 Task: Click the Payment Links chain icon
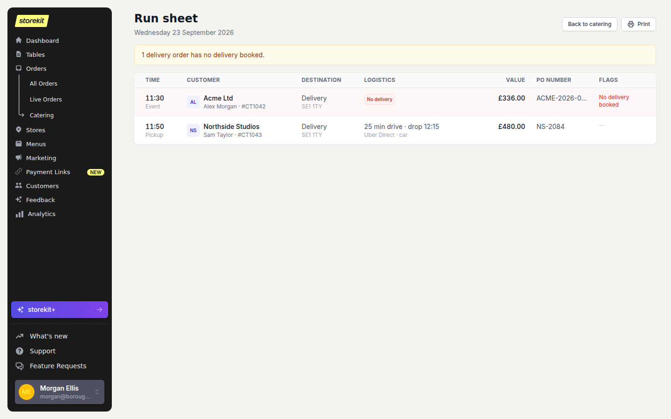point(19,172)
